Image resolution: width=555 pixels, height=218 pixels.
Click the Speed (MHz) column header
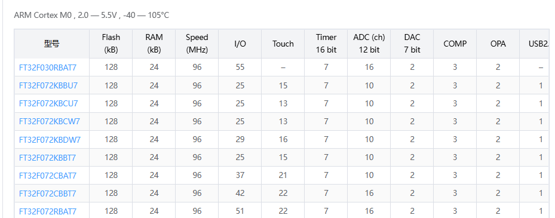(x=197, y=44)
